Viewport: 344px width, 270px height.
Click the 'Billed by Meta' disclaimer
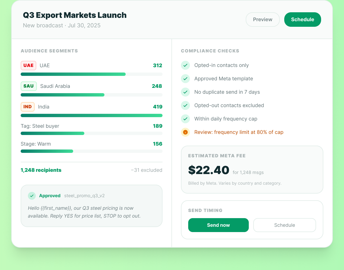pyautogui.click(x=235, y=183)
